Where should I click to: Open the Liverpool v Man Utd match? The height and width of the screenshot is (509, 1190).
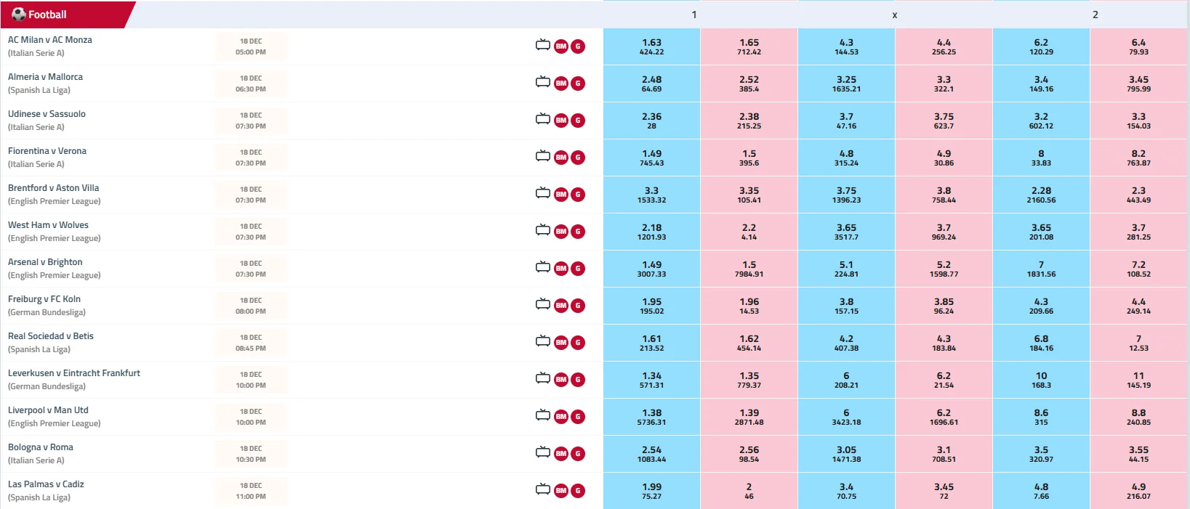[x=48, y=410]
